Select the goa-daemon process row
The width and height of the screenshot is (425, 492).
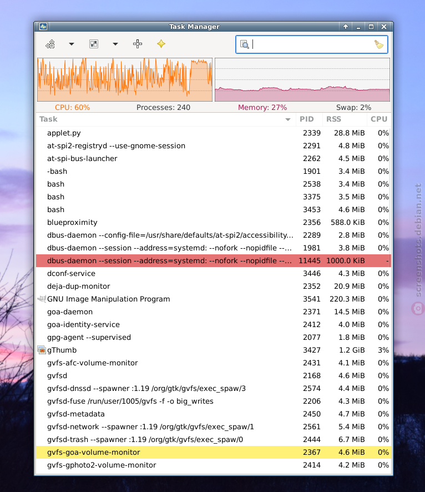(x=214, y=312)
